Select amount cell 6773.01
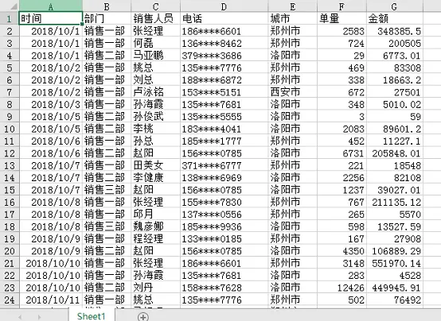This screenshot has height=321, width=441. coord(395,56)
